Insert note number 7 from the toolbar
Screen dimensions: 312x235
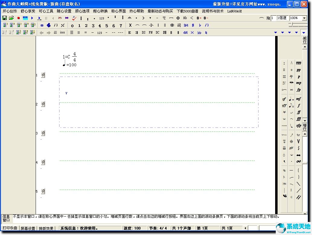point(121,25)
